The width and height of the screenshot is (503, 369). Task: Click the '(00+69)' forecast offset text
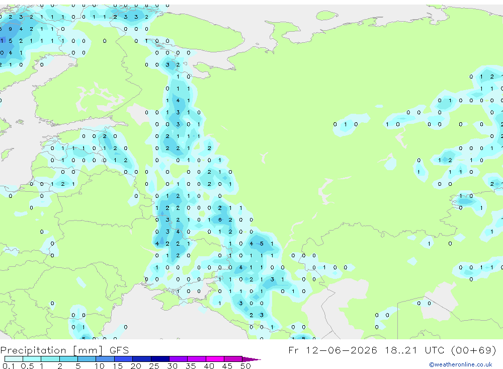473,350
